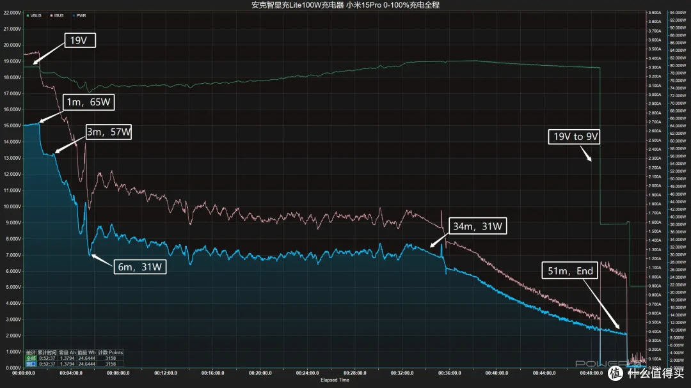
Task: Click the 00:44:00.0 time axis tick
Action: pos(544,373)
